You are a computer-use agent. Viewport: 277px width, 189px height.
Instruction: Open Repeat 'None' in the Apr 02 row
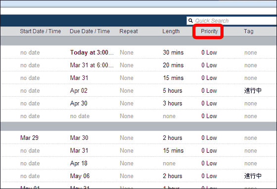(x=127, y=91)
